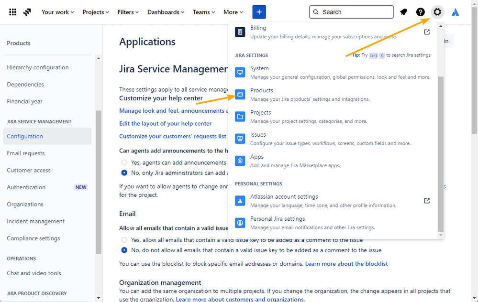
Task: Select 'Yes, allow all emails' radio button
Action: [124, 240]
